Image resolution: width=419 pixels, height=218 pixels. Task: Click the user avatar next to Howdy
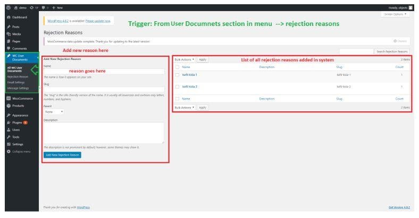410,8
